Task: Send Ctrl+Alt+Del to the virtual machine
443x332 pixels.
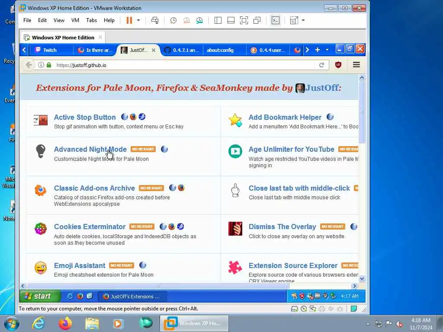Action: point(155,20)
